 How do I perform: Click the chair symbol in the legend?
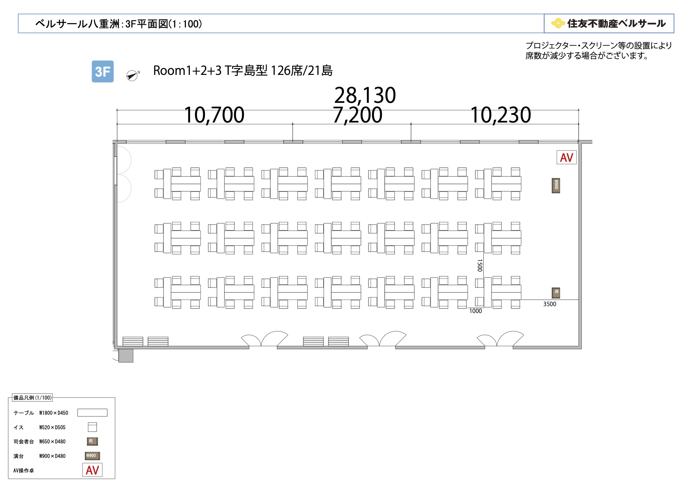92,427
